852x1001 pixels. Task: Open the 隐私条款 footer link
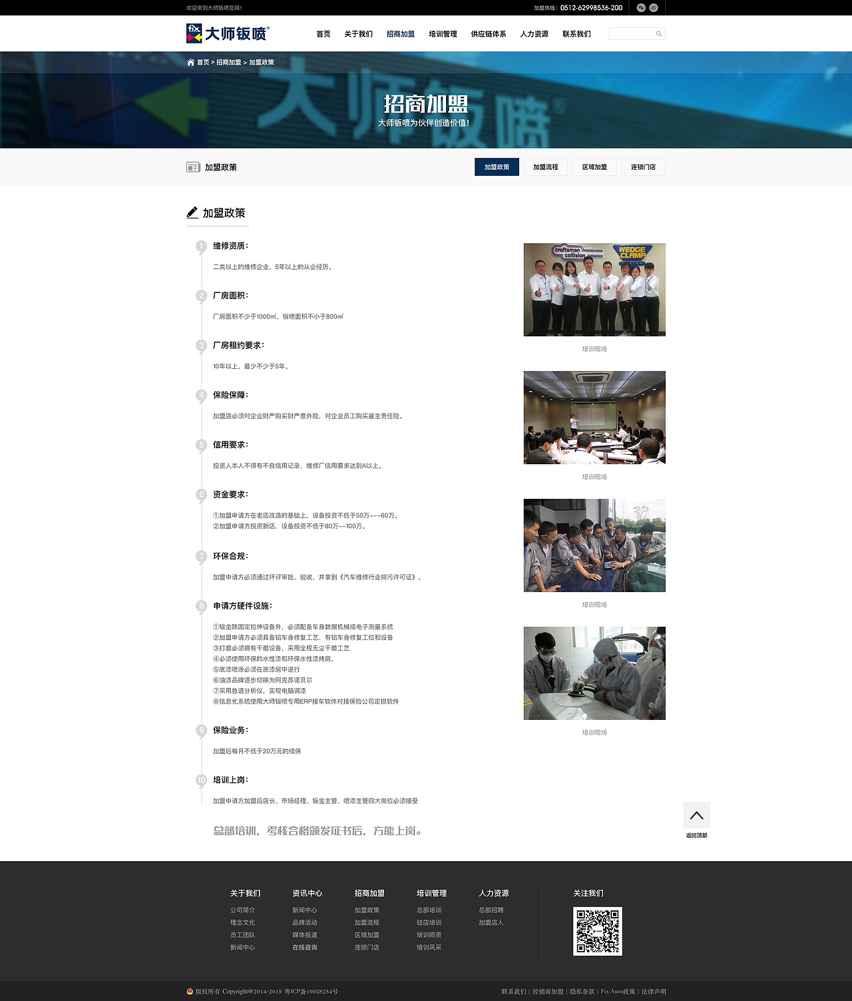582,990
